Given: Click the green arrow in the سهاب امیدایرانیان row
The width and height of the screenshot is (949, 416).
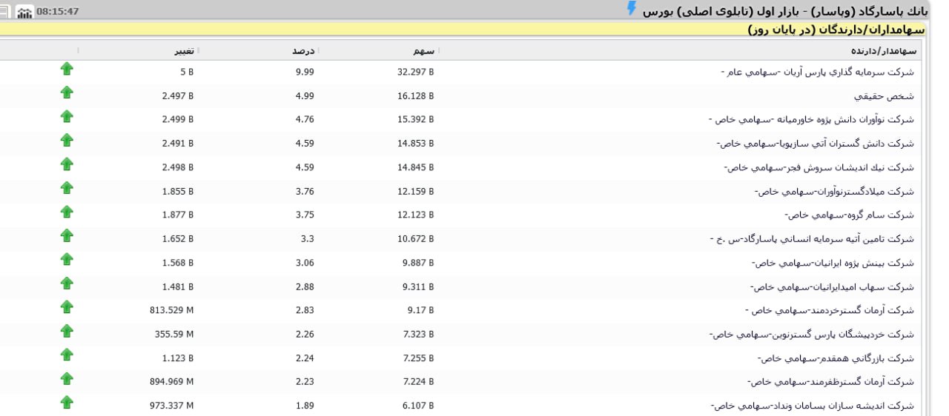Looking at the screenshot, I should coord(67,283).
